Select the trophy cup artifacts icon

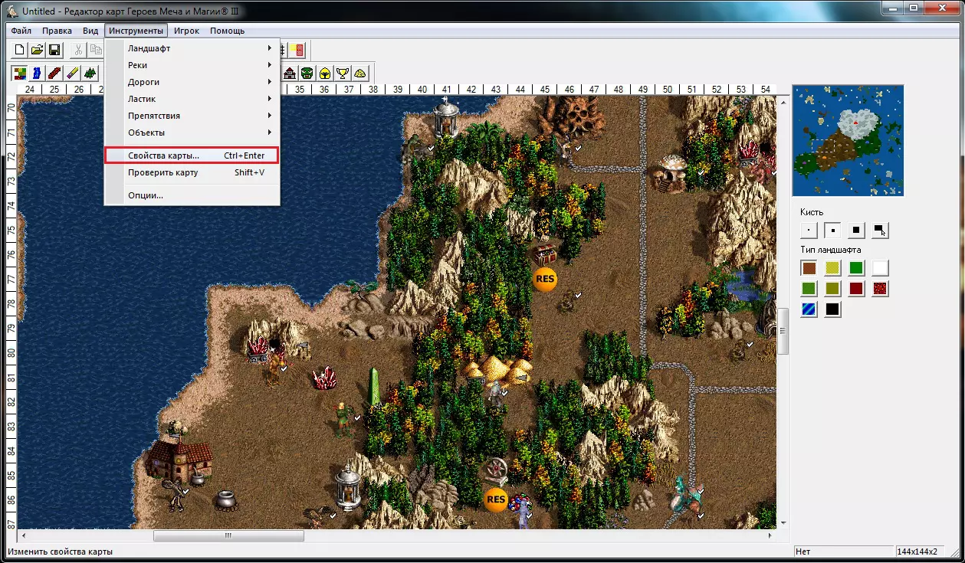pos(343,74)
